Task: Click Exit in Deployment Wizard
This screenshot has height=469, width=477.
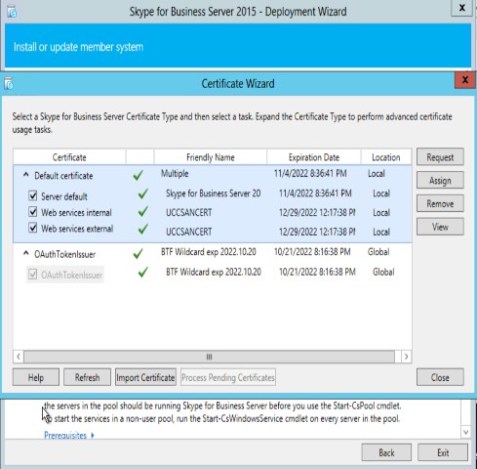Action: [443, 452]
